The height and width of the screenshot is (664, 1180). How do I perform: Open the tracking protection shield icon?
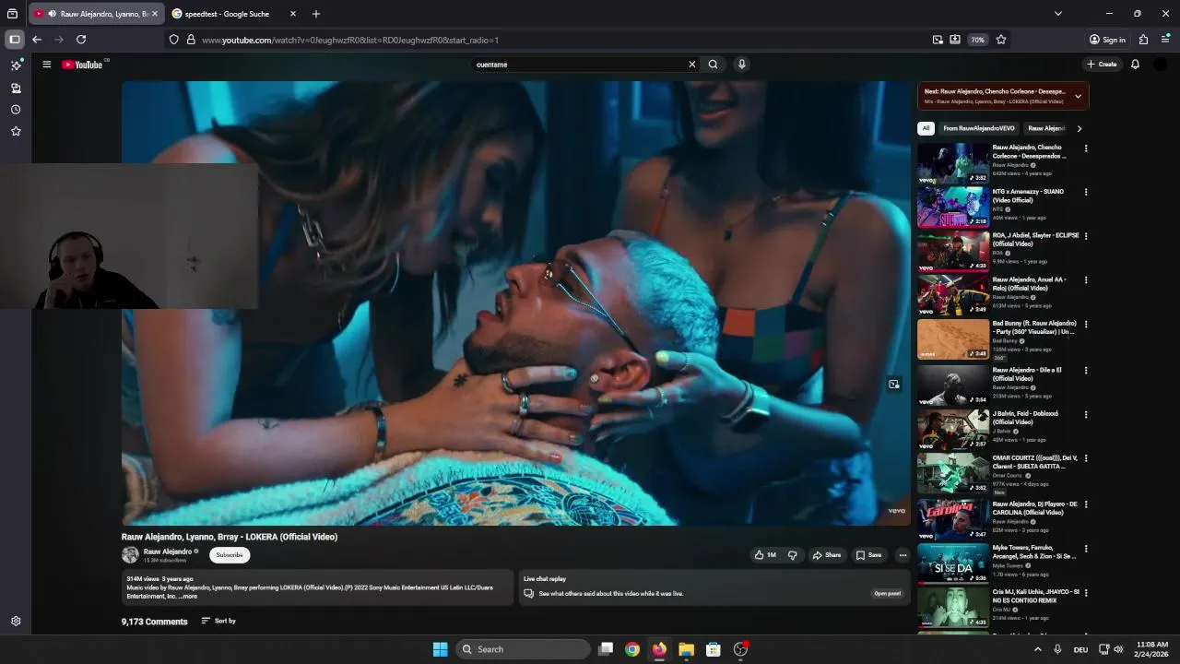click(x=173, y=40)
